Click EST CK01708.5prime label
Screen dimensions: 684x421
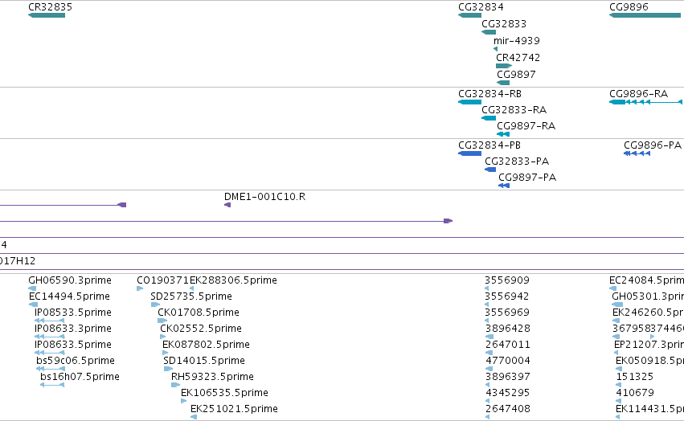pos(199,313)
